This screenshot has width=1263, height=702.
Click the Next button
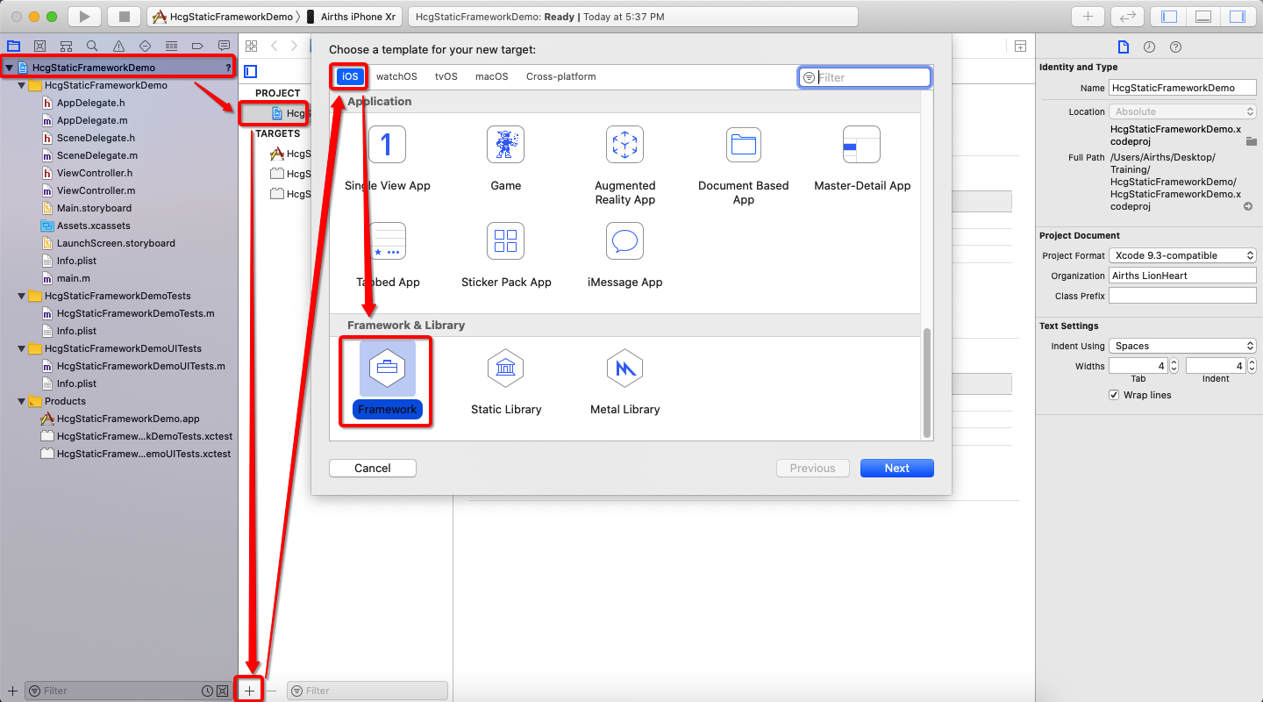(896, 468)
